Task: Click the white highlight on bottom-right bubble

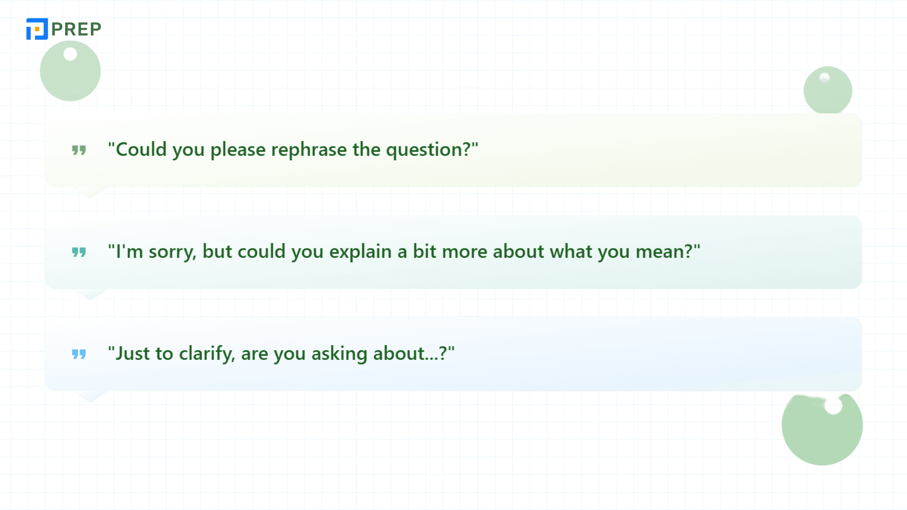Action: 833,405
